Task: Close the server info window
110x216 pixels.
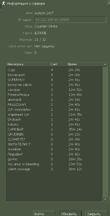Action: (109, 3)
